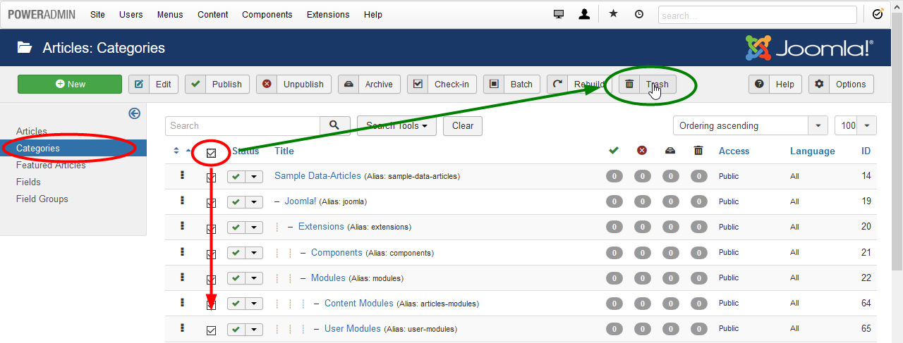Click the trashed column header icon
903x343 pixels.
[x=698, y=151]
